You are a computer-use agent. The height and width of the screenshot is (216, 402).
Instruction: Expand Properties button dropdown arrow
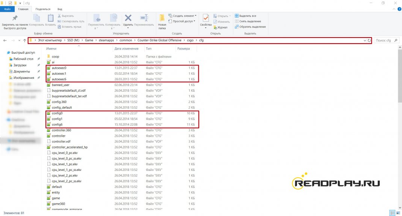(x=206, y=28)
